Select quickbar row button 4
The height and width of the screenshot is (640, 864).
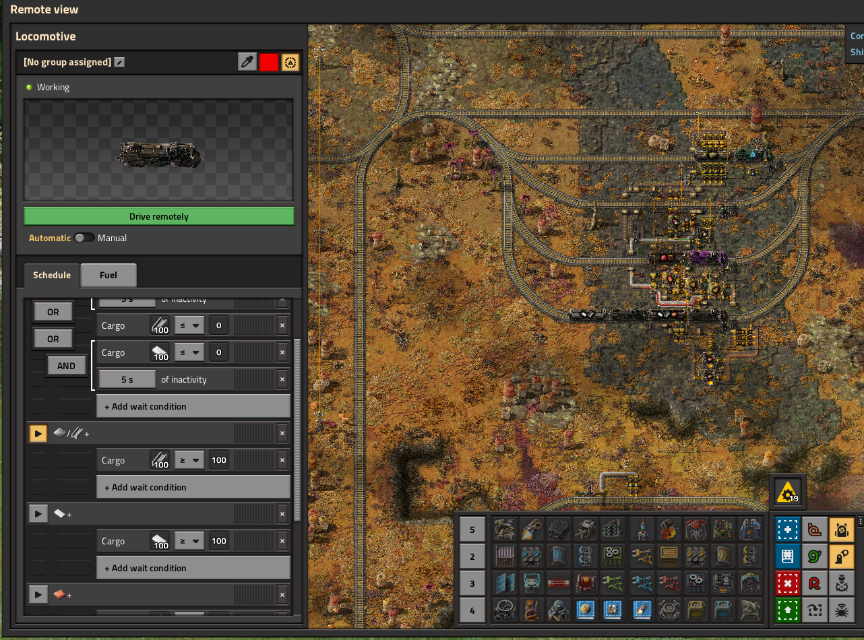(x=472, y=610)
